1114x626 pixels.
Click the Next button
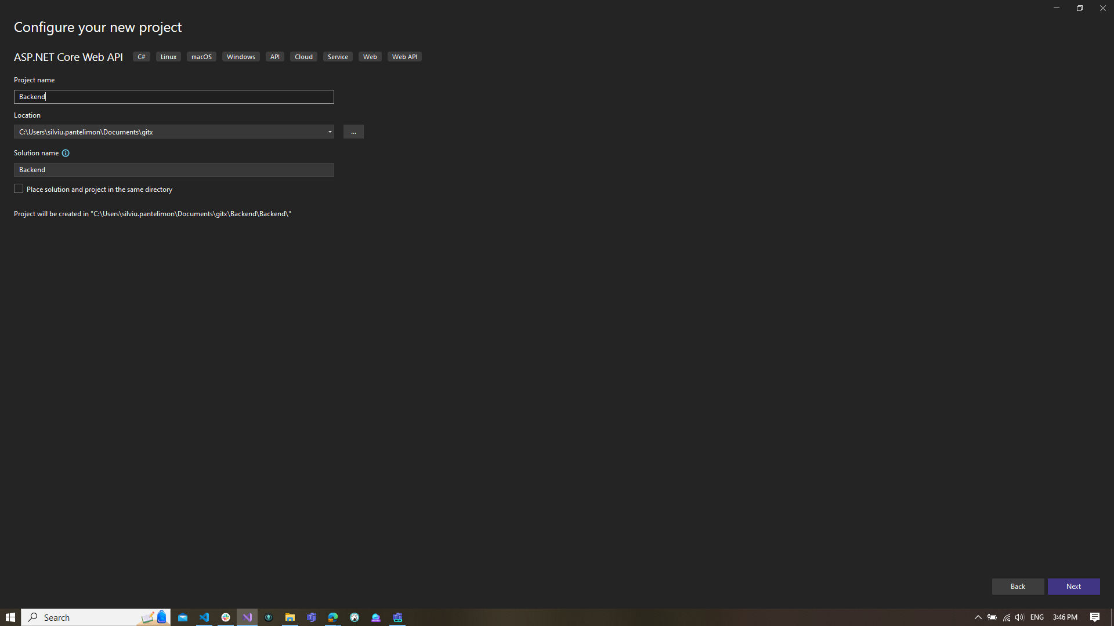(1073, 587)
